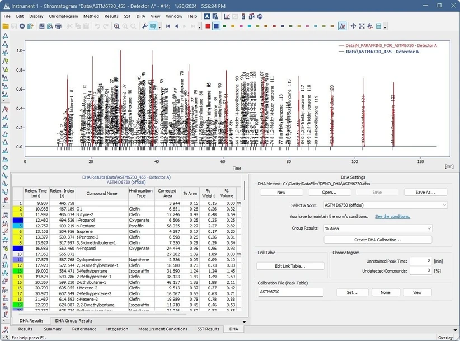Open the See the conditions link
Screen dimensions: 460x341
(392, 217)
